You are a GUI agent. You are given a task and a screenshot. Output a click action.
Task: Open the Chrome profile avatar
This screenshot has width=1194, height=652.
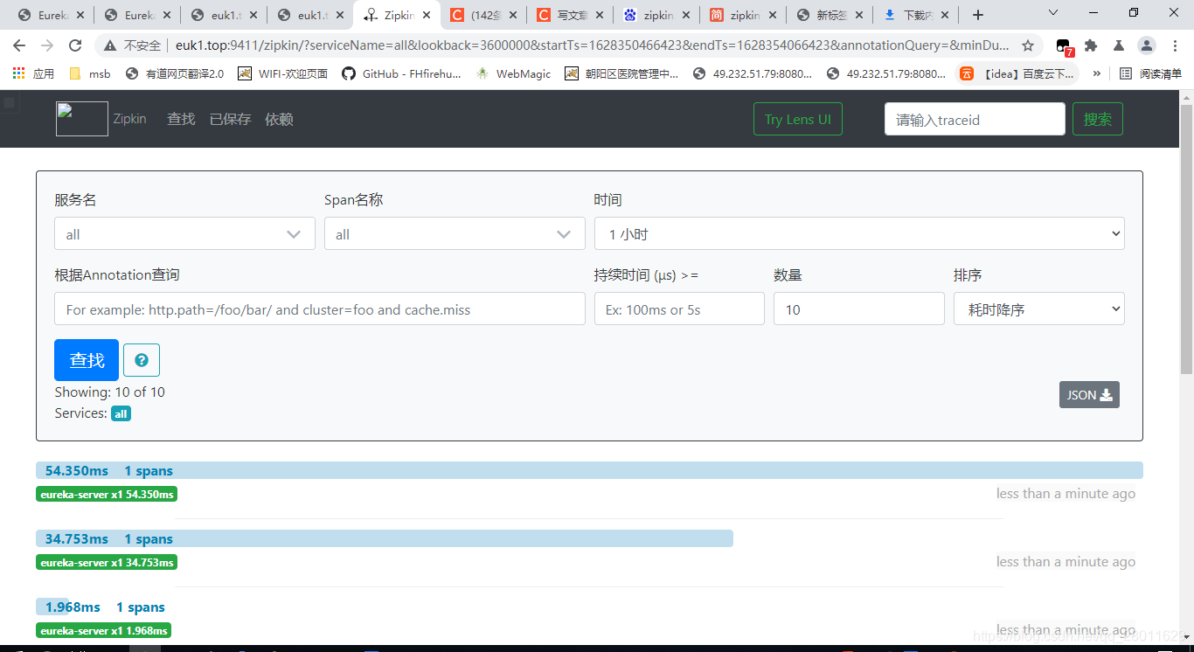pyautogui.click(x=1147, y=45)
